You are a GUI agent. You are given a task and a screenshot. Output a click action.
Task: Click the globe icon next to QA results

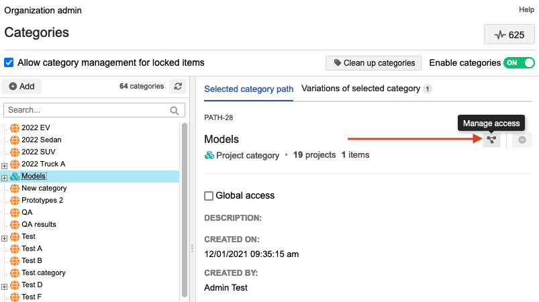click(x=15, y=225)
